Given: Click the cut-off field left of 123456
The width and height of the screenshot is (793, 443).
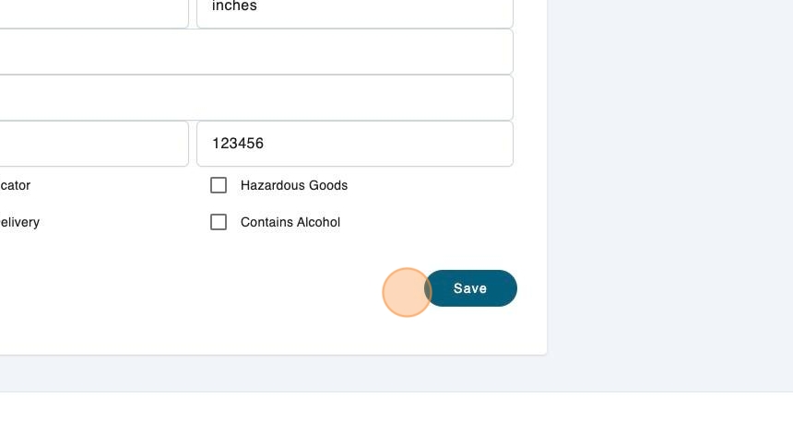Looking at the screenshot, I should (x=92, y=144).
